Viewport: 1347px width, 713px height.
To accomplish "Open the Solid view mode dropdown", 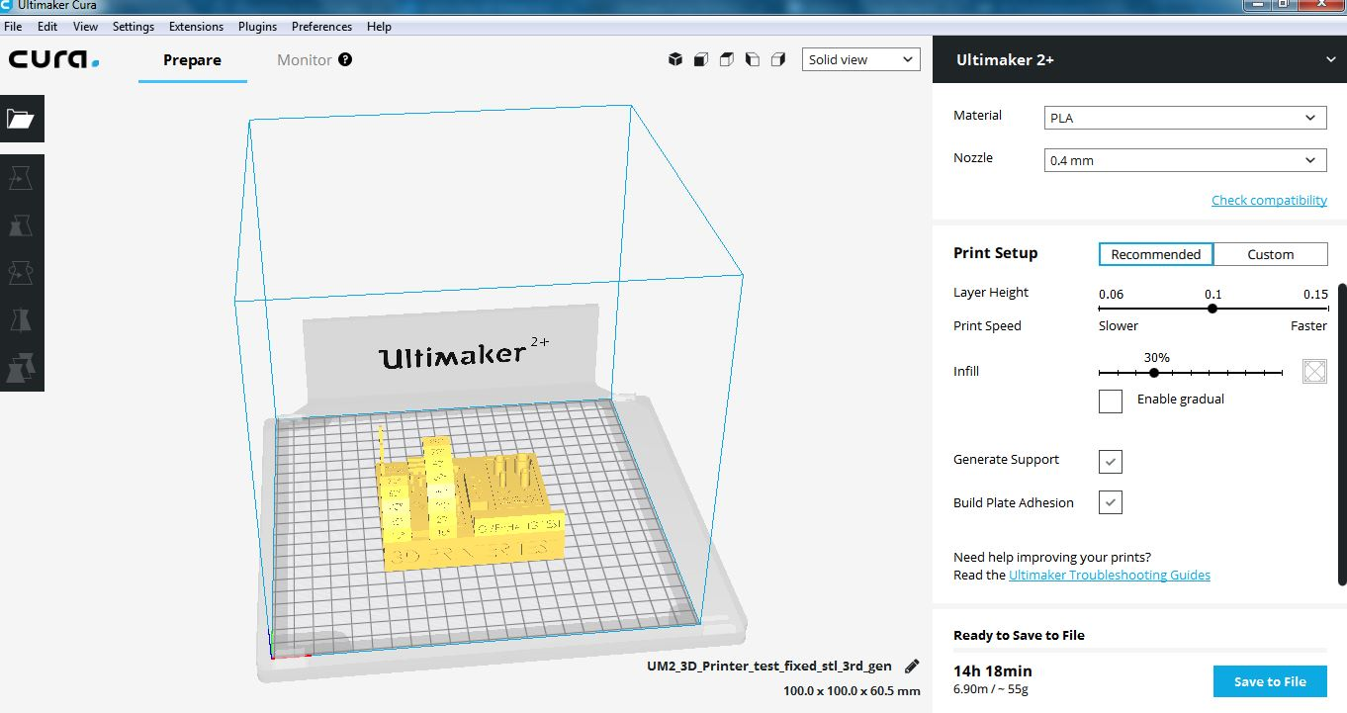I will [861, 59].
